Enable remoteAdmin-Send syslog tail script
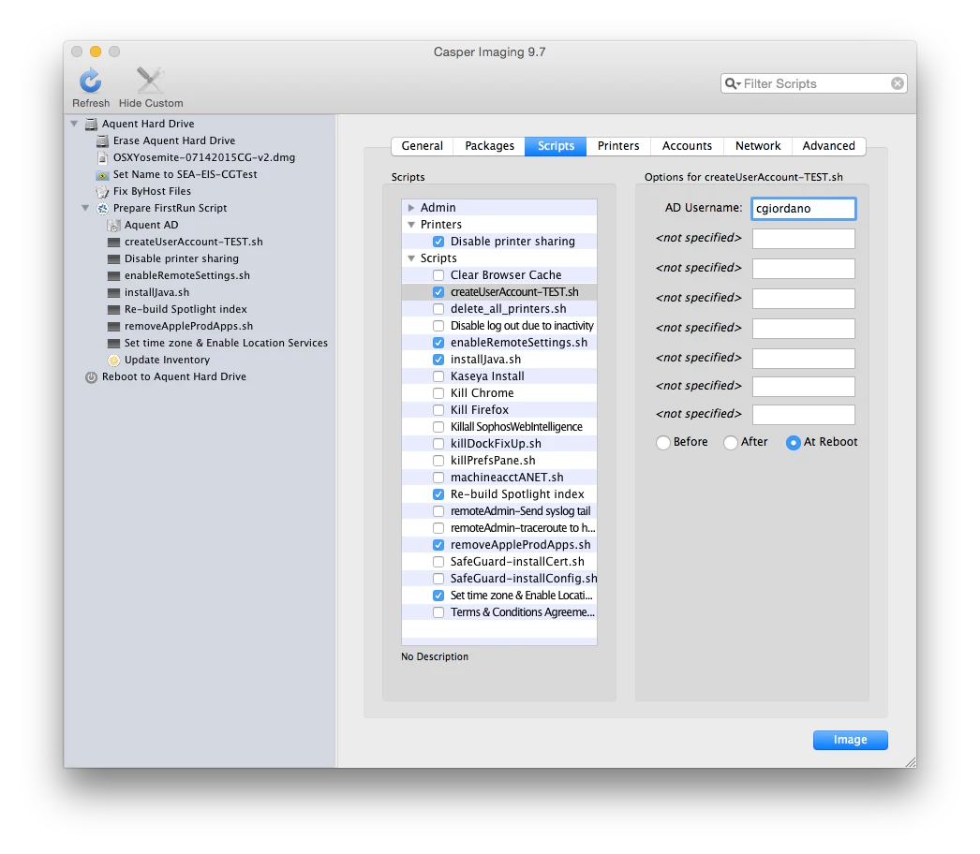Viewport: 980px width, 854px height. [438, 511]
